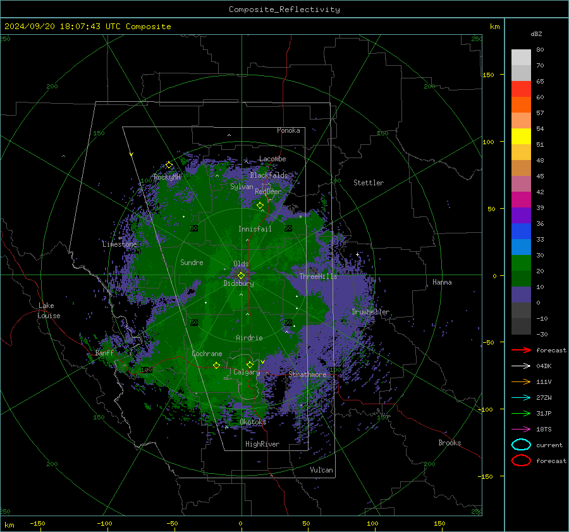The height and width of the screenshot is (532, 569).
Task: Click the yellow diamond marker below RedDeer
Action: (260, 206)
